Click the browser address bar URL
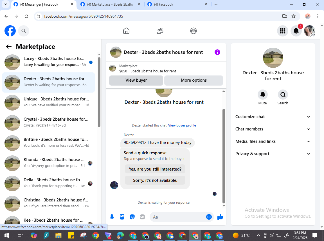Image resolution: width=324 pixels, height=241 pixels. 84,16
